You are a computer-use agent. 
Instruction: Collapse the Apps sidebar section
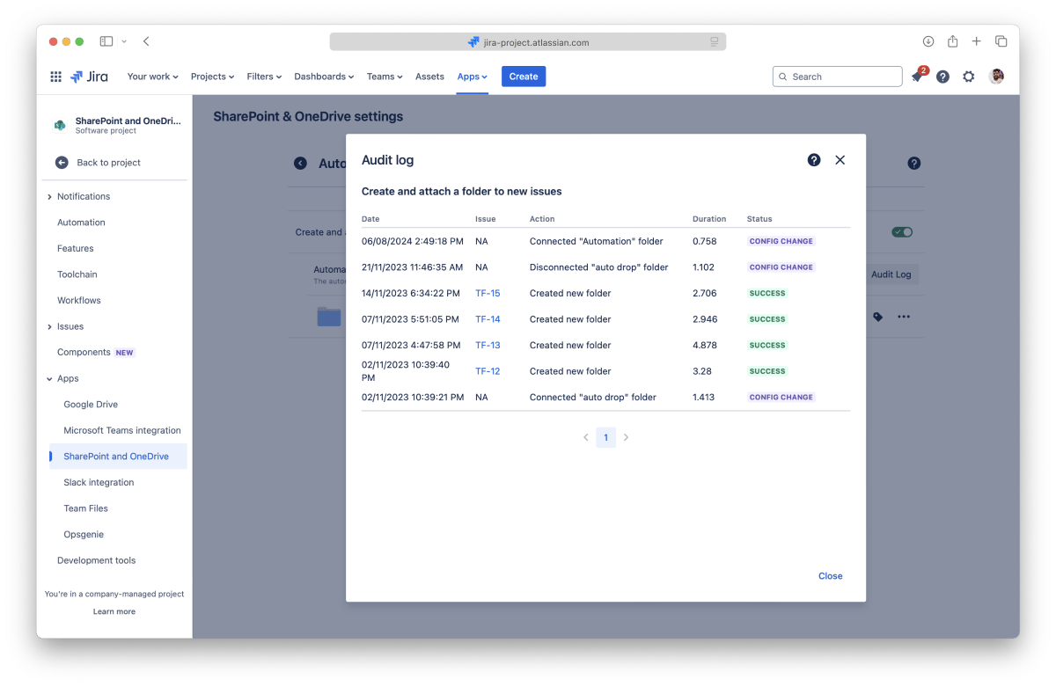(49, 379)
